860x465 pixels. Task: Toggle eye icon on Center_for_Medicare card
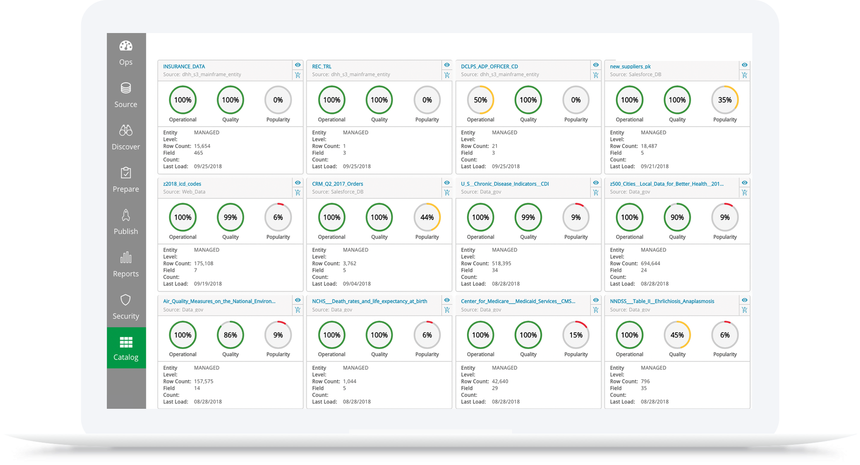point(596,300)
